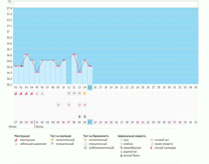Click the слабоположительный pregnancy test legend icon
The height and width of the screenshot is (164, 209).
pos(85,148)
